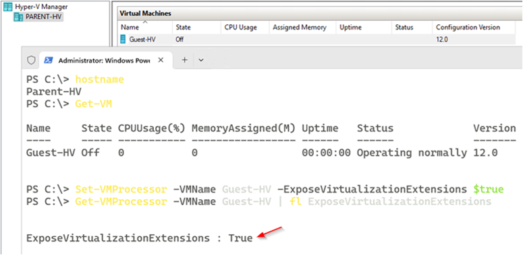Switch to Administrator: Windows PowerShell tab

point(105,61)
